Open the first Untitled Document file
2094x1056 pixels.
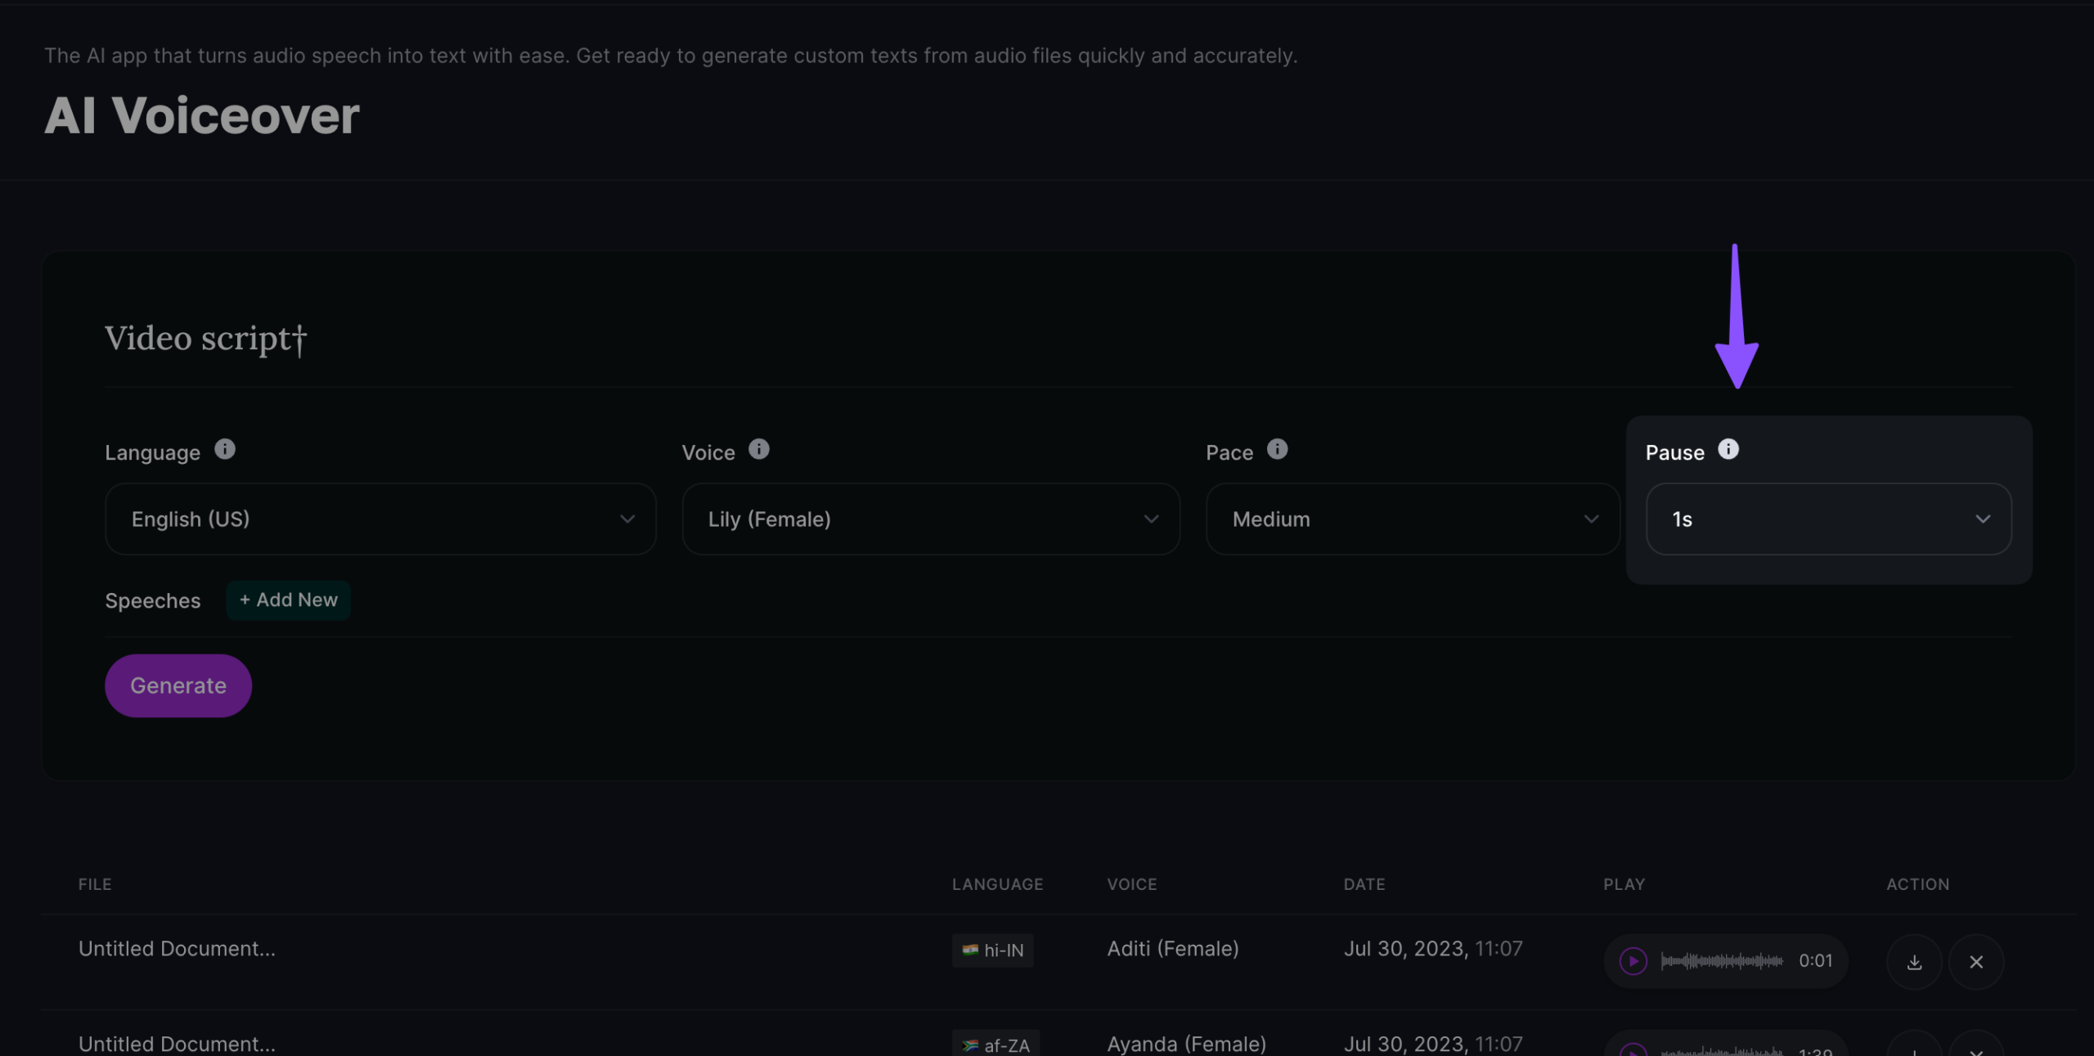177,949
